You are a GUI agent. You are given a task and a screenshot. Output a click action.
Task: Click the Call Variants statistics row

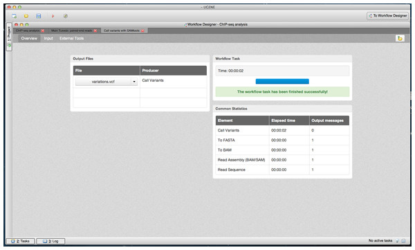pyautogui.click(x=282, y=130)
